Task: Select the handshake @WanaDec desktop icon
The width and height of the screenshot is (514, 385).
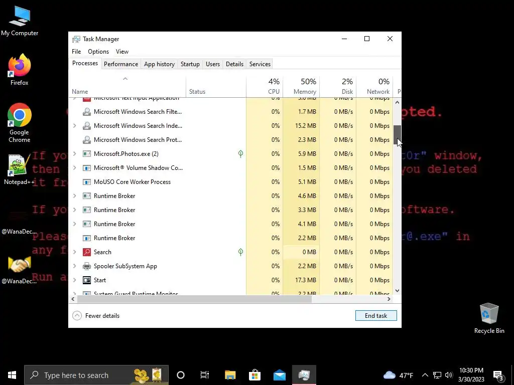Action: coord(20,270)
